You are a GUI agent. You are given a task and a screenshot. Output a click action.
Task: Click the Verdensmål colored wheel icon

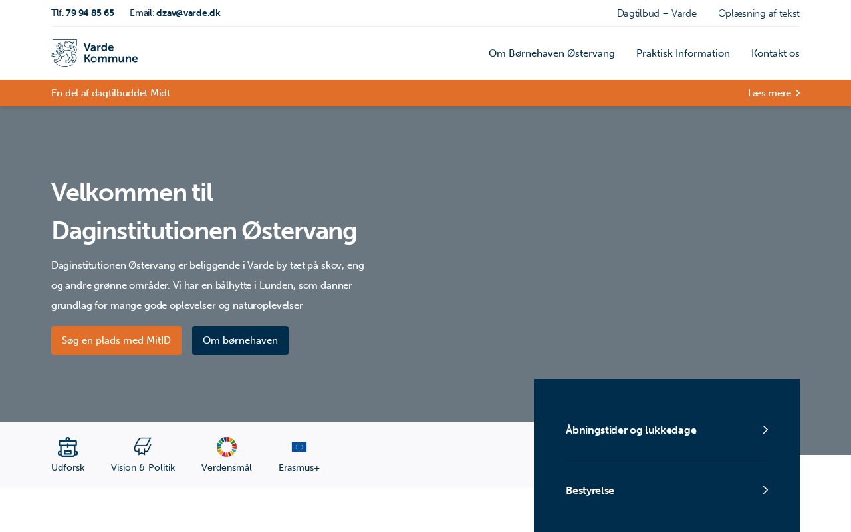227,447
